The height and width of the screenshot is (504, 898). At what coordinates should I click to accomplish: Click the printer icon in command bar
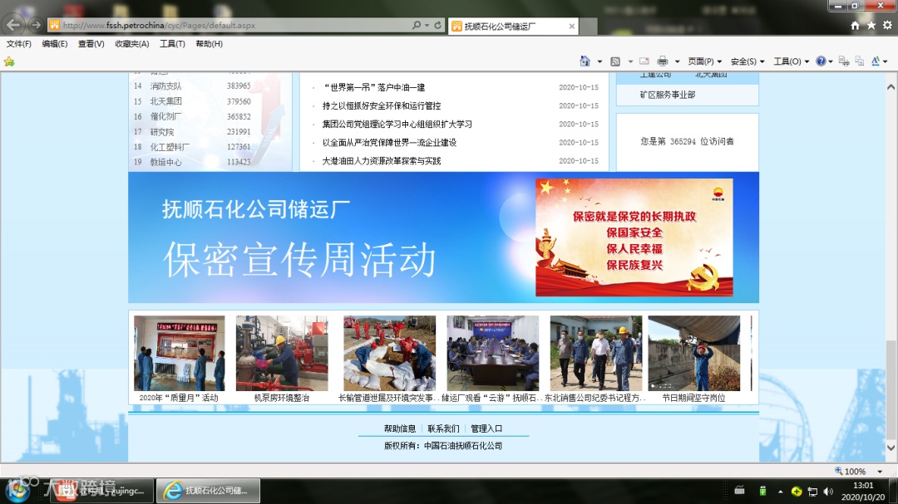click(x=663, y=61)
